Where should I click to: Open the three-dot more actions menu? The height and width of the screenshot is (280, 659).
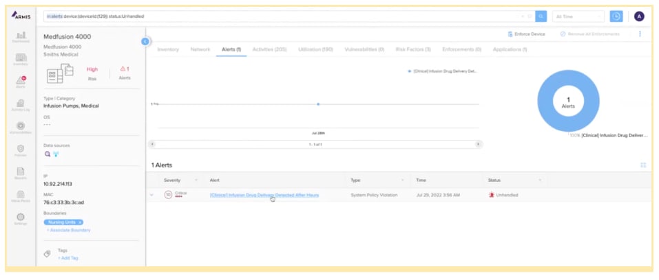pos(640,34)
